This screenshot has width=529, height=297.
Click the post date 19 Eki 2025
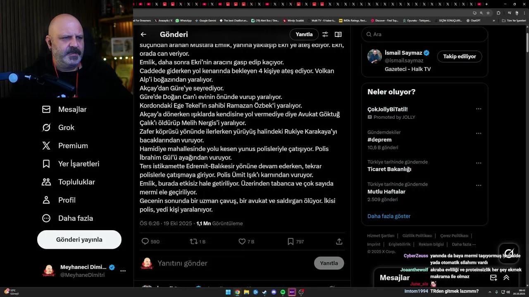[x=178, y=224]
